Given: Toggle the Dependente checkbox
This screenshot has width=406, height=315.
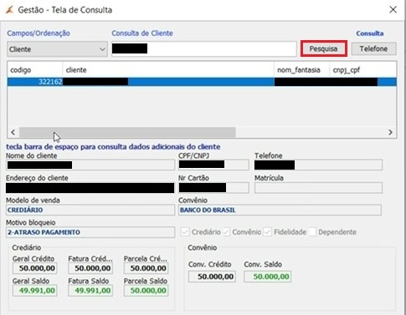Looking at the screenshot, I should point(312,232).
